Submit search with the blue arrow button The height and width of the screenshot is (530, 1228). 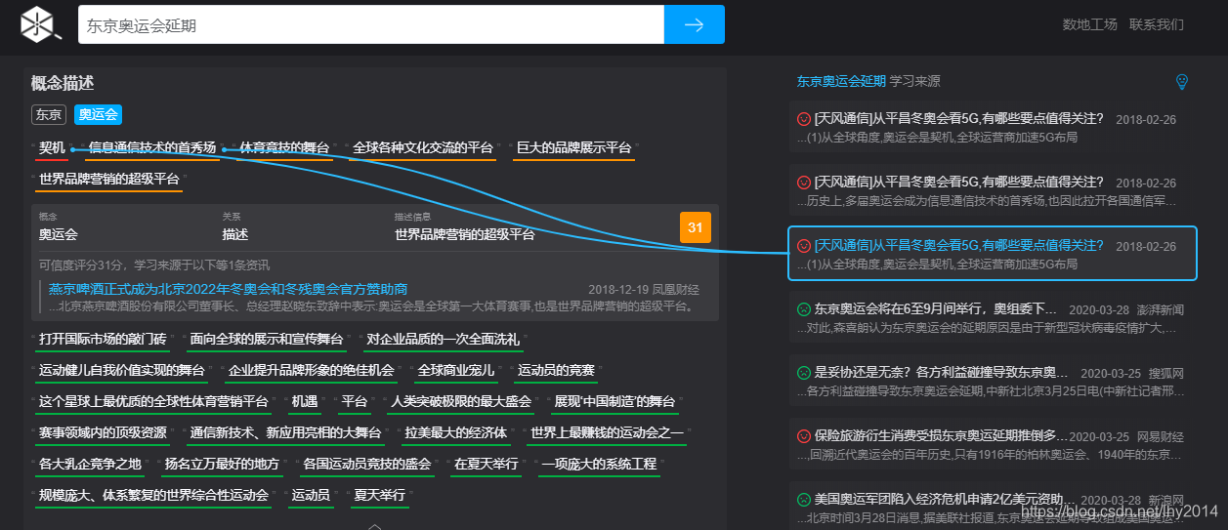(695, 24)
